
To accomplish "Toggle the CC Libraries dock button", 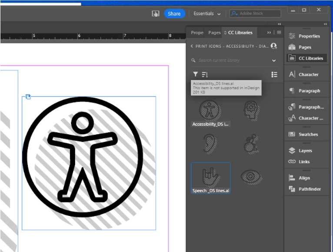I will [x=306, y=58].
